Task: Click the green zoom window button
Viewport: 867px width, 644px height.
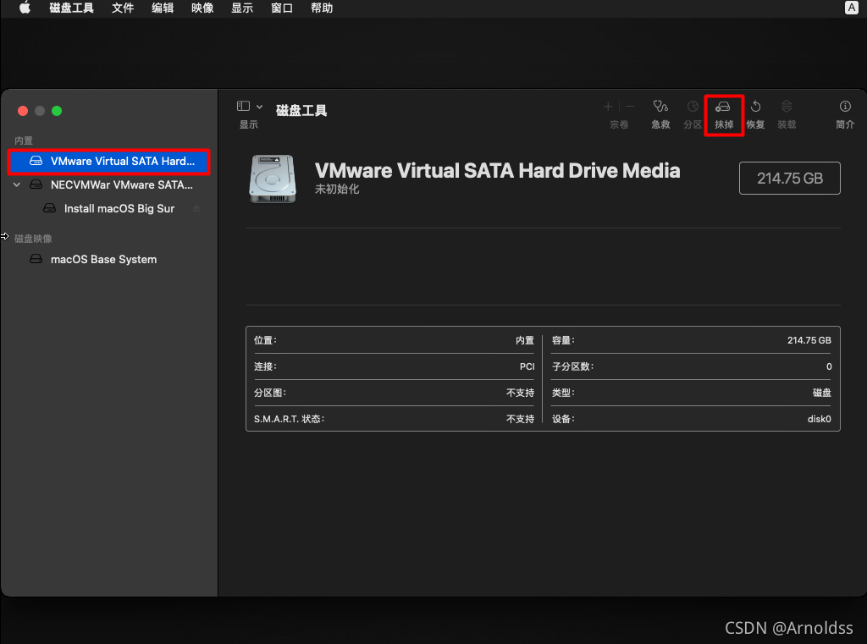Action: point(57,111)
